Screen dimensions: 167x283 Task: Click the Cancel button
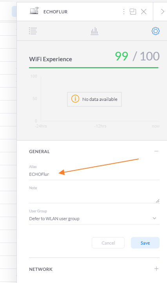pyautogui.click(x=108, y=243)
